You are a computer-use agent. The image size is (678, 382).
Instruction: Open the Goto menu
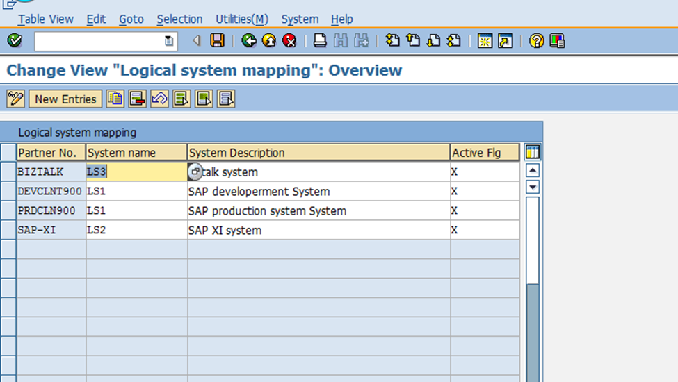point(131,19)
